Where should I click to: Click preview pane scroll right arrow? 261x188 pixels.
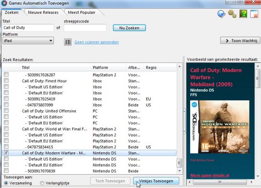tap(252, 182)
